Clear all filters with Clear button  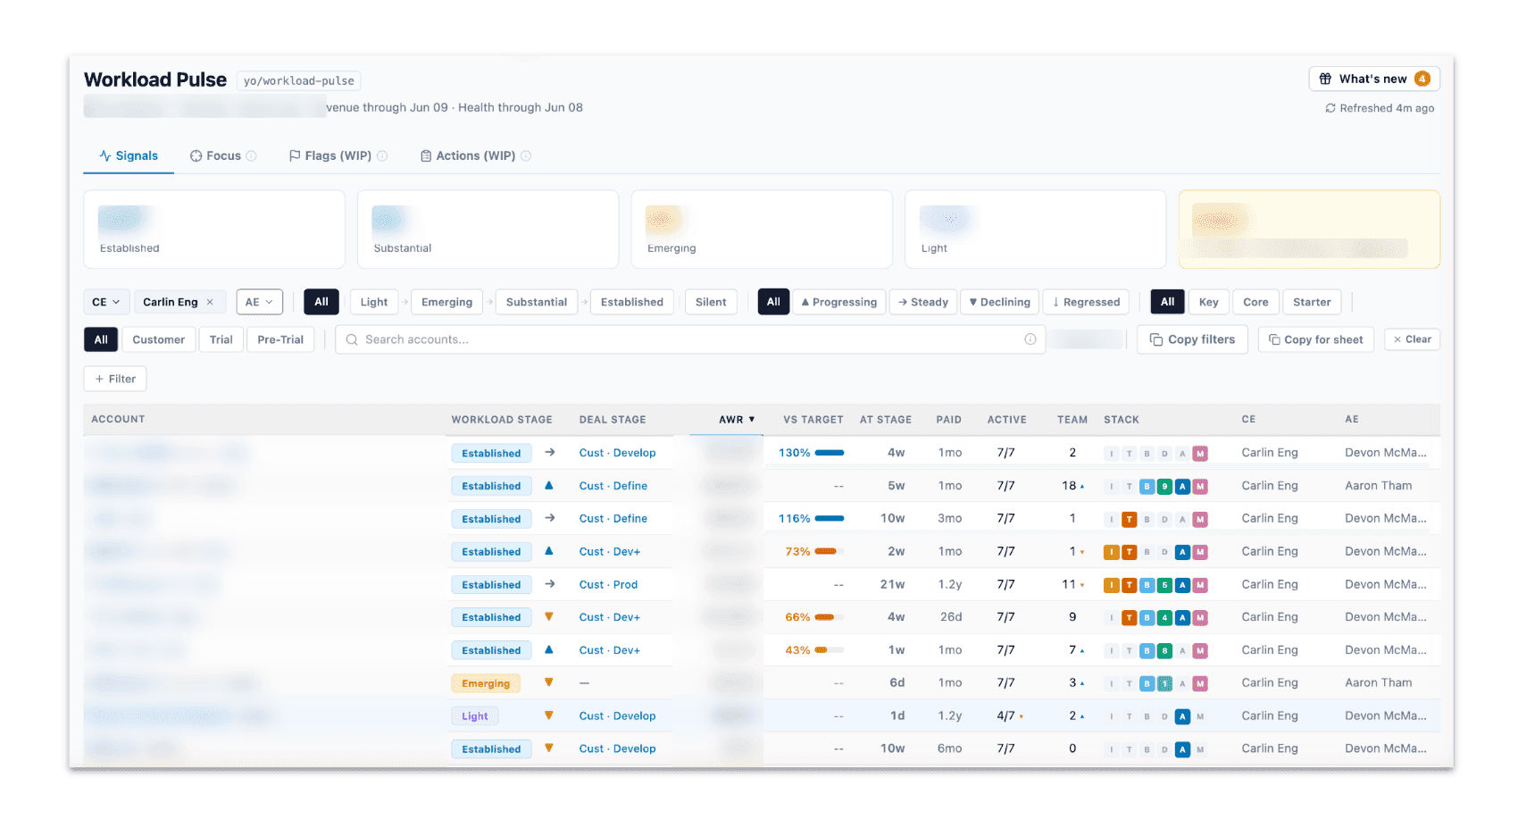click(1413, 339)
